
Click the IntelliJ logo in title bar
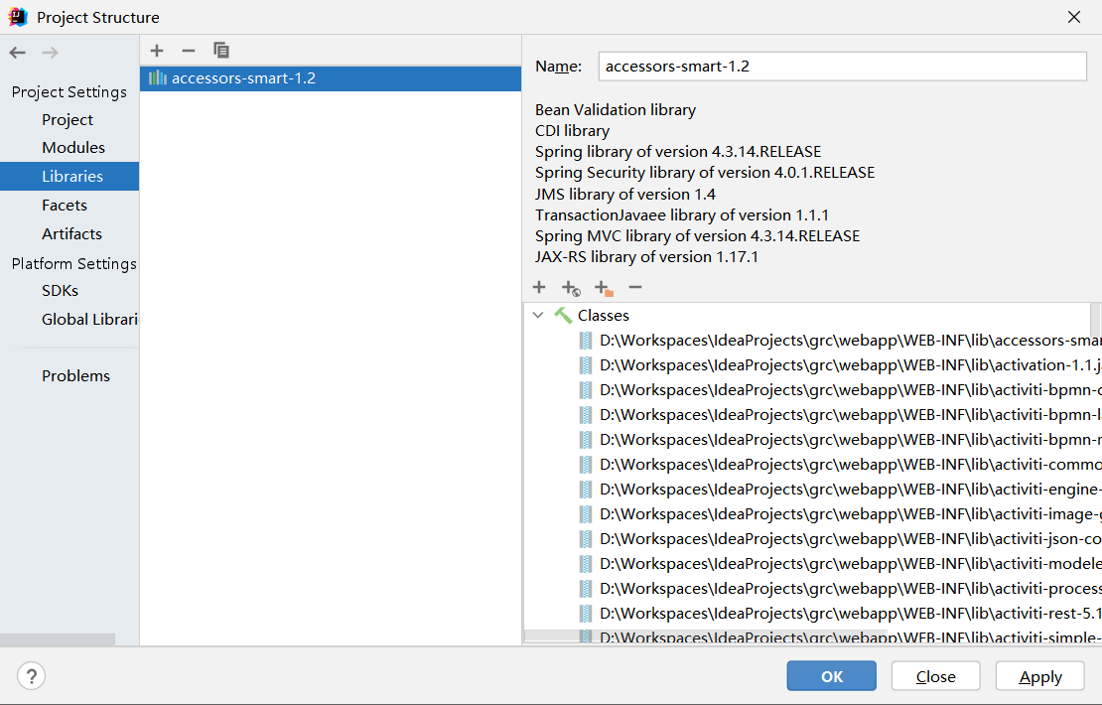point(18,17)
